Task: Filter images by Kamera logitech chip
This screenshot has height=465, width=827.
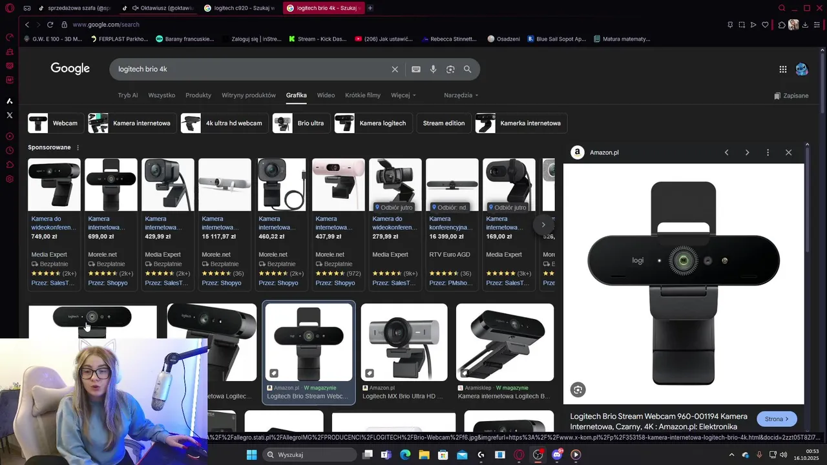Action: 373,123
